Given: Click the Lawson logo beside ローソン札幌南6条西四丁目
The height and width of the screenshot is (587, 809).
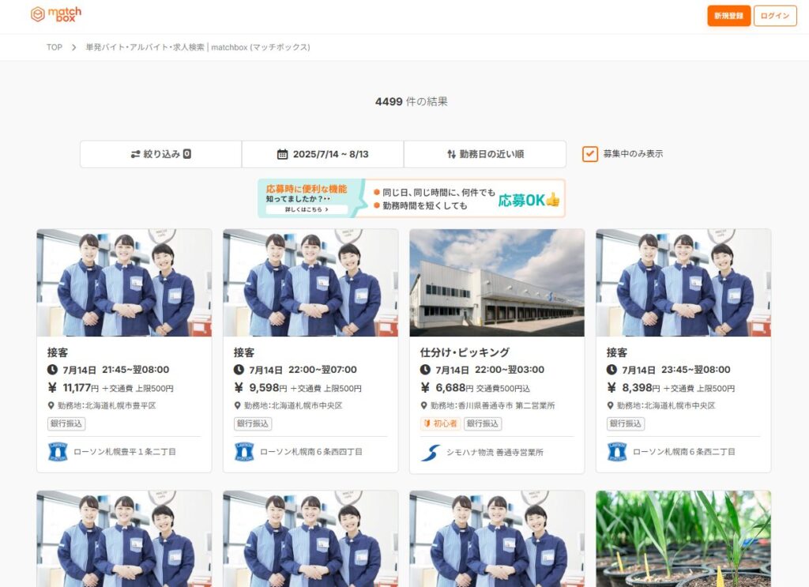Looking at the screenshot, I should [244, 452].
